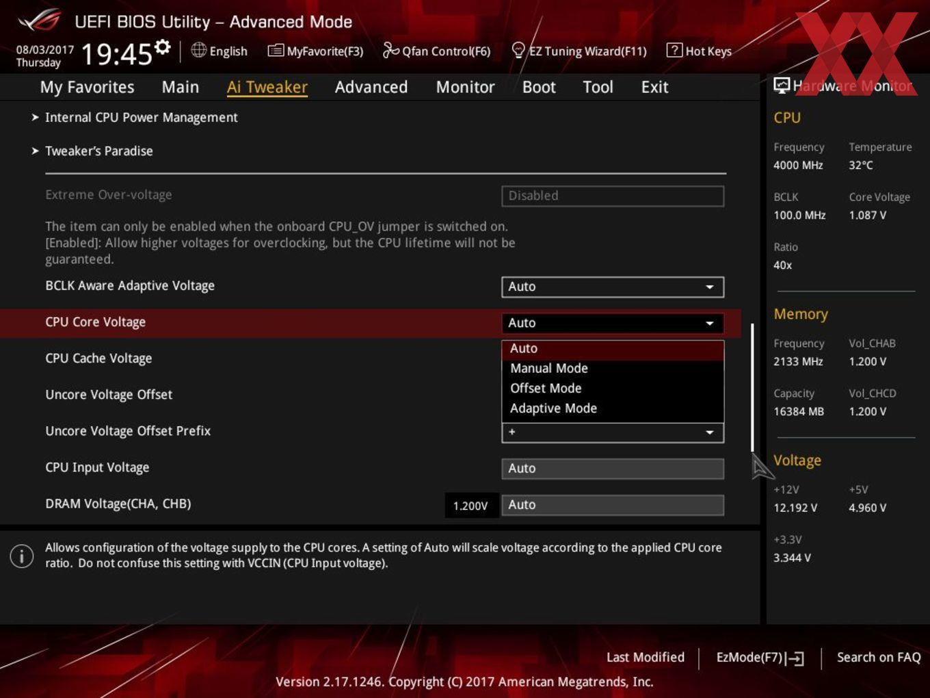Choose Manual Mode option
930x698 pixels.
click(x=613, y=368)
